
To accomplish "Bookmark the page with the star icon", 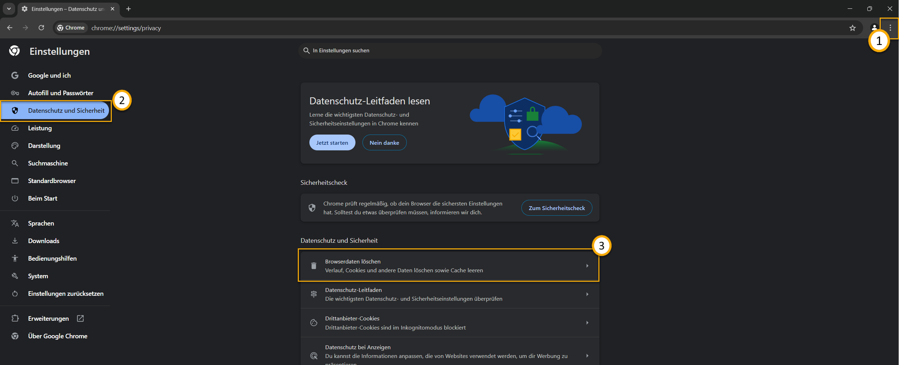I will click(853, 28).
